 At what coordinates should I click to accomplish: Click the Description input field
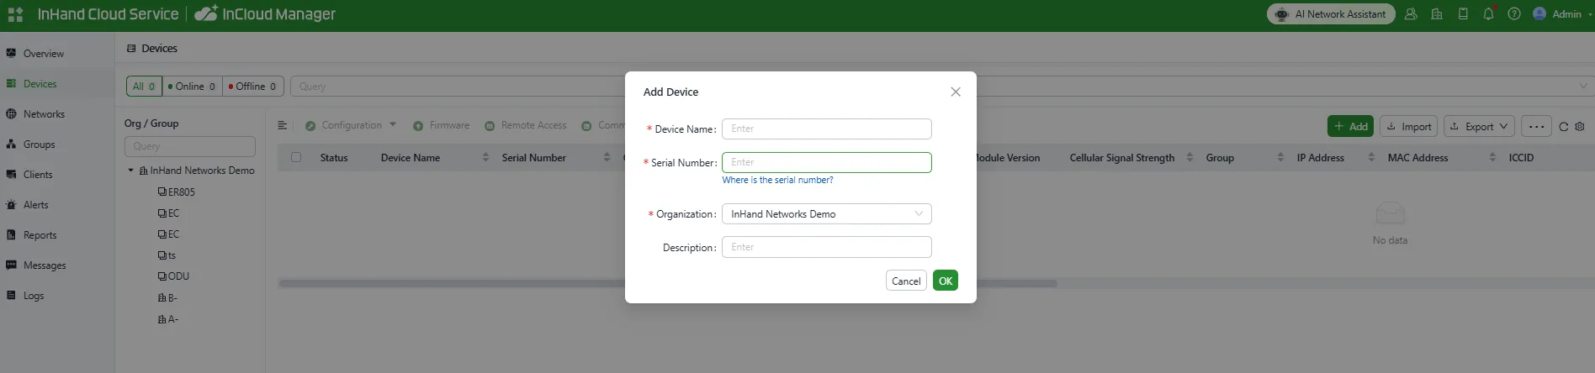[827, 247]
